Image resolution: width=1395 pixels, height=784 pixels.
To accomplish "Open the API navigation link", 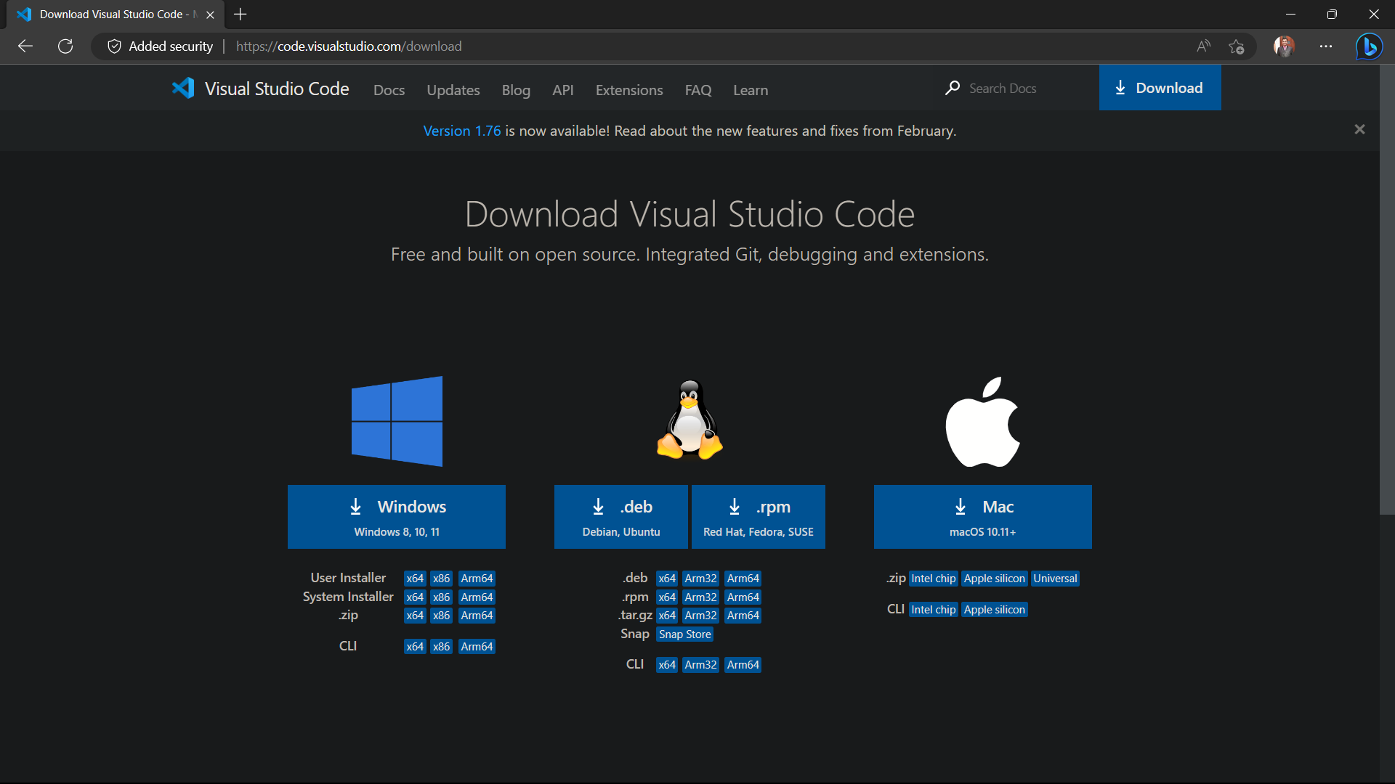I will pyautogui.click(x=562, y=90).
